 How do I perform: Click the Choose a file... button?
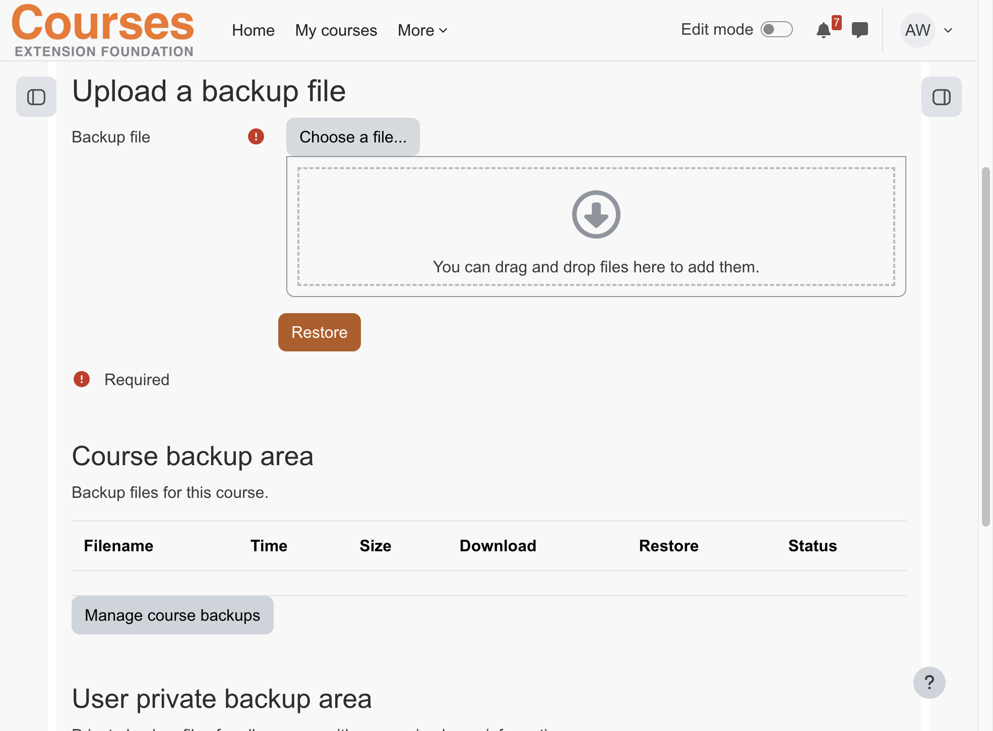point(353,137)
